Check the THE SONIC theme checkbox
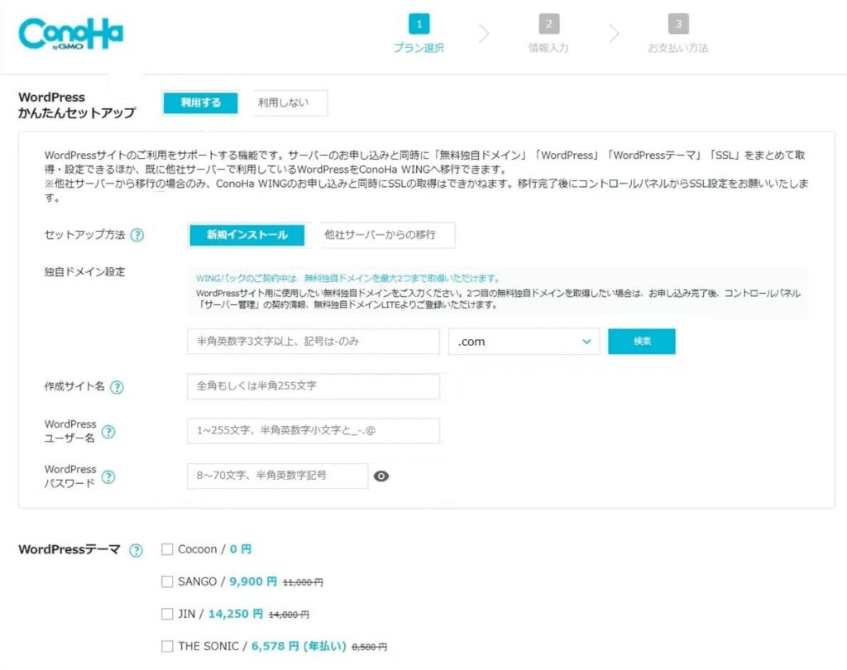Image resolution: width=847 pixels, height=670 pixels. (x=167, y=646)
